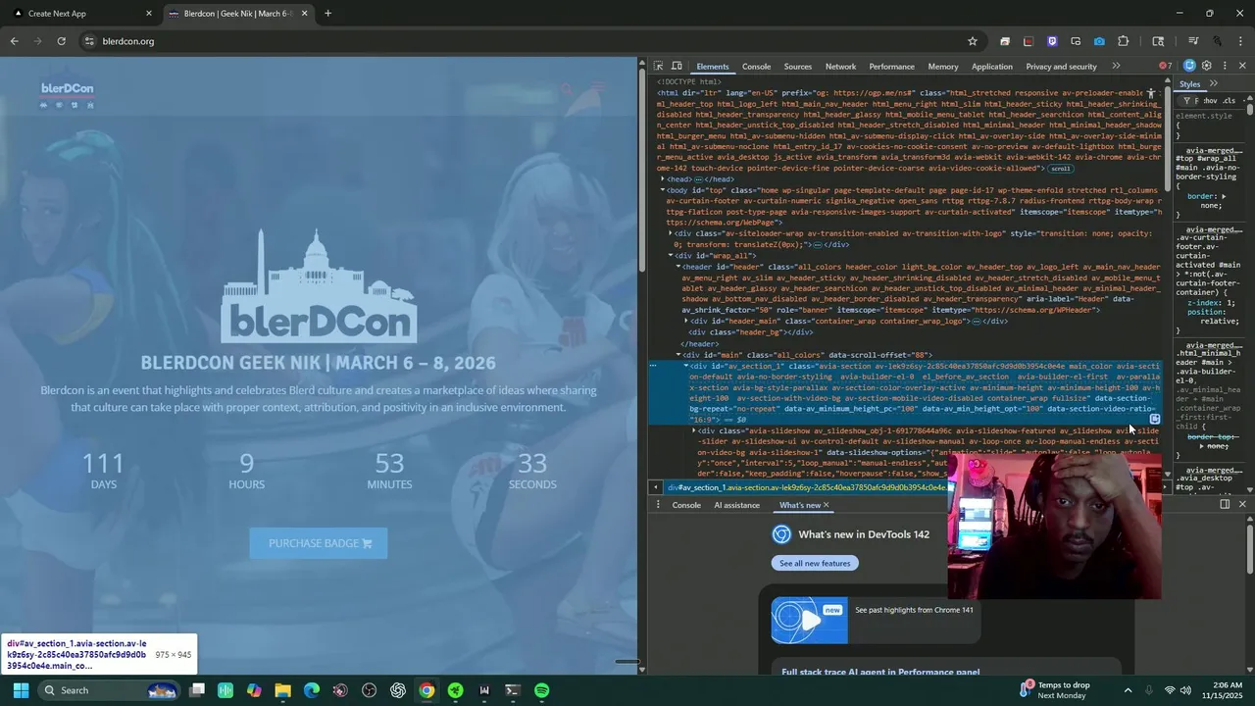Show more Styles sidebar panes via chevron
The height and width of the screenshot is (706, 1255).
tap(1214, 83)
